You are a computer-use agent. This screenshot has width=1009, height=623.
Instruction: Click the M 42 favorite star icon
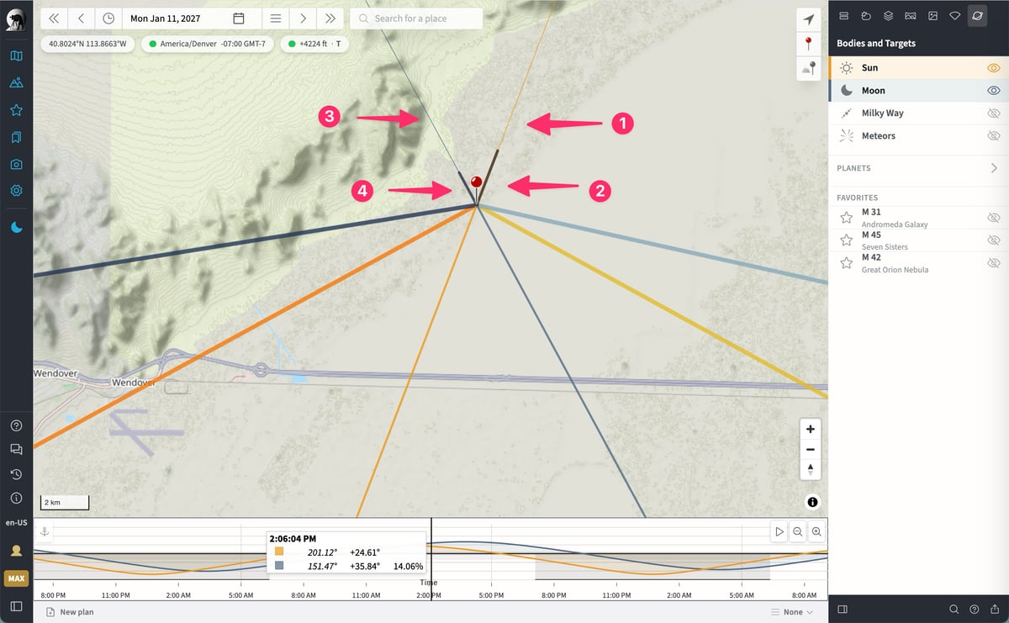pyautogui.click(x=846, y=263)
